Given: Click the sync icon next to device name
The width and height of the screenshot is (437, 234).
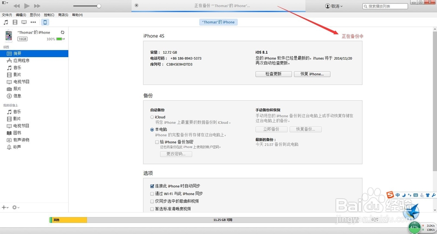Looking at the screenshot, I should [62, 33].
